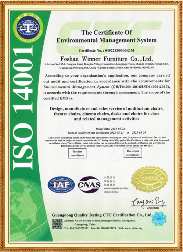Click telephone number 86-020-89232333
Screen dimensions: 183x252
(x=79, y=228)
